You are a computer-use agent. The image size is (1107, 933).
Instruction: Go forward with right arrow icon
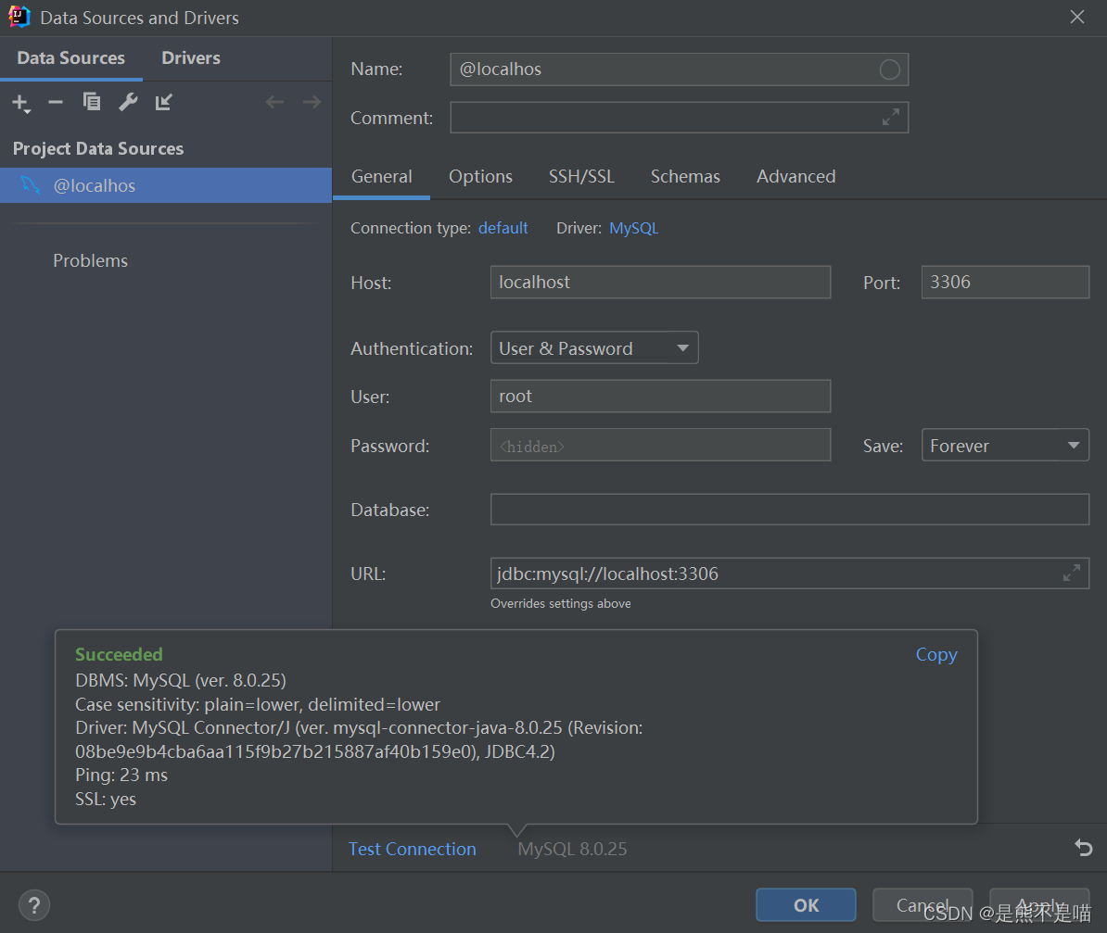click(312, 102)
